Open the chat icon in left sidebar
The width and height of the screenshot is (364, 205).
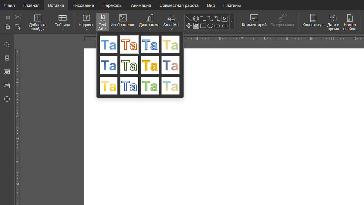pyautogui.click(x=7, y=85)
